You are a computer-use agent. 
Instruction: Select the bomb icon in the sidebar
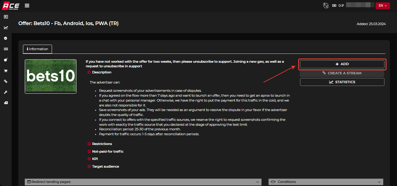(6, 60)
